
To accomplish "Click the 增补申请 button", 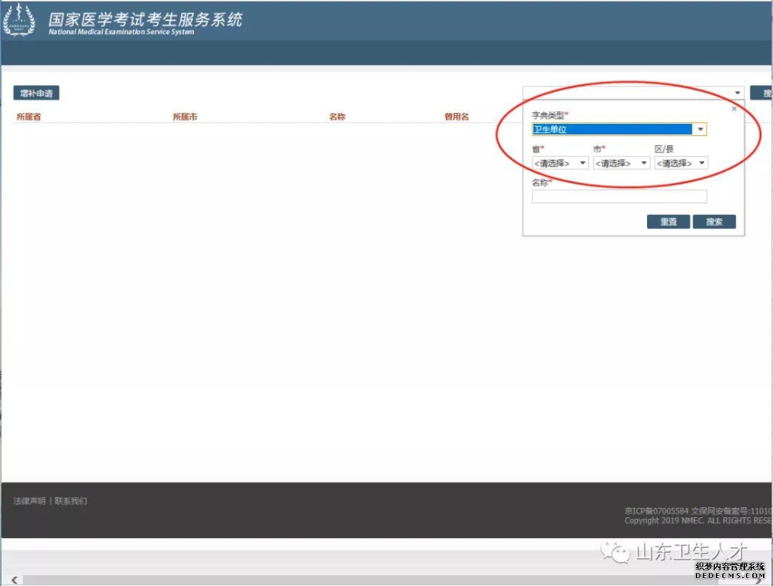I will coord(36,93).
